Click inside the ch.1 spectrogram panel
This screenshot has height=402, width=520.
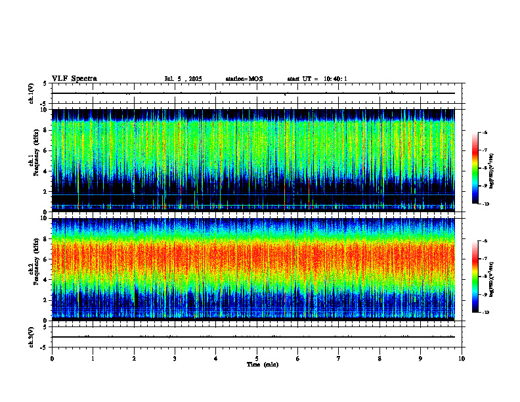click(x=253, y=160)
